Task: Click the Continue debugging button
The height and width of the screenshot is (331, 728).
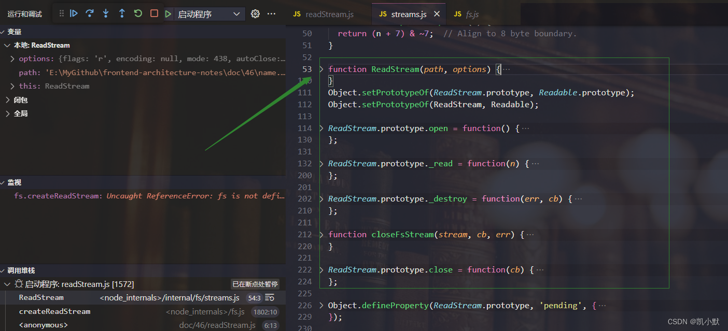Action: (74, 13)
